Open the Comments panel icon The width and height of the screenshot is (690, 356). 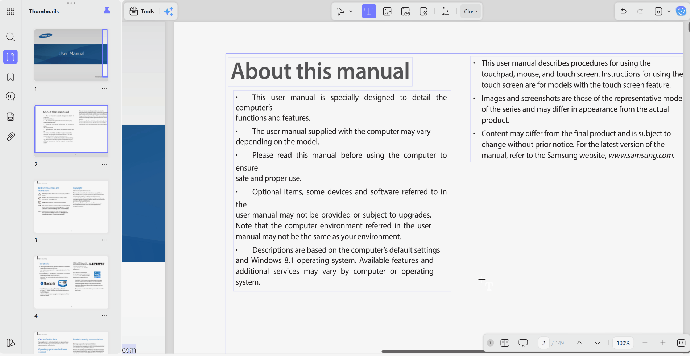click(x=11, y=96)
